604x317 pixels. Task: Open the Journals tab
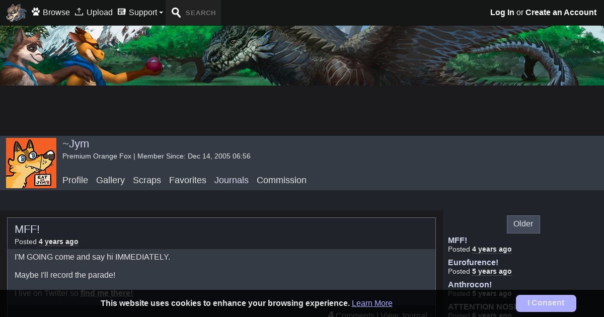pos(232,180)
